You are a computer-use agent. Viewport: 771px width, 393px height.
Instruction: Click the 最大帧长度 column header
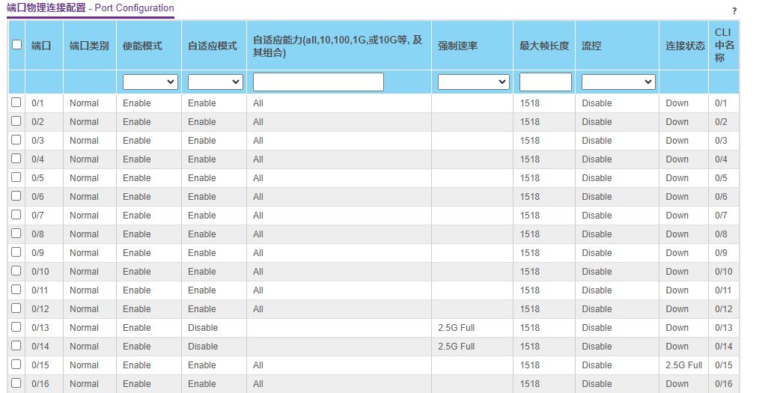(544, 46)
